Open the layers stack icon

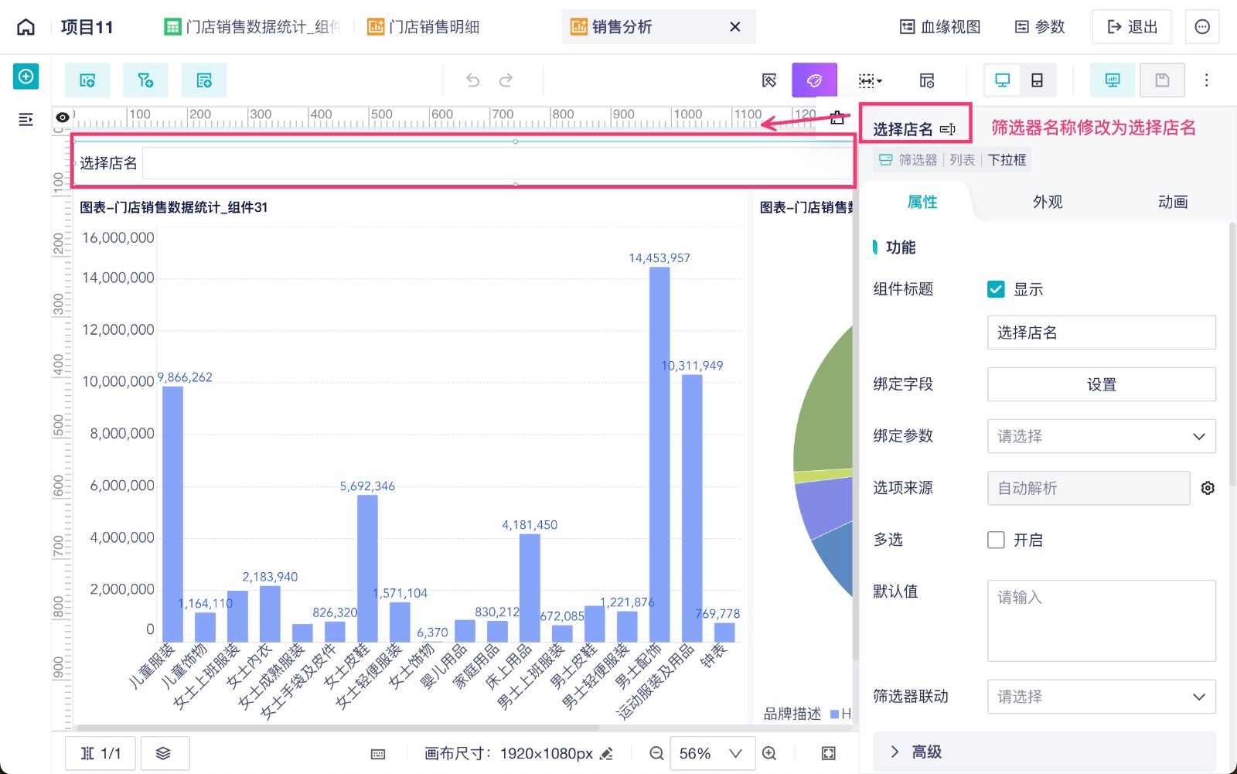[163, 753]
